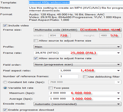Uncheck Allow source to adjust frame rate

click(x=36, y=58)
